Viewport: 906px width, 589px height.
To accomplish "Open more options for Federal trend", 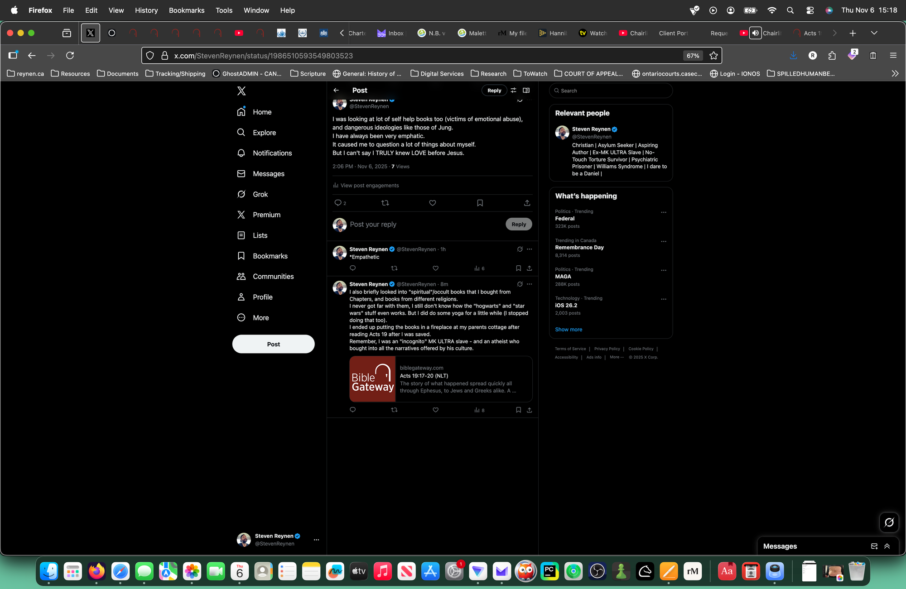I will (663, 212).
